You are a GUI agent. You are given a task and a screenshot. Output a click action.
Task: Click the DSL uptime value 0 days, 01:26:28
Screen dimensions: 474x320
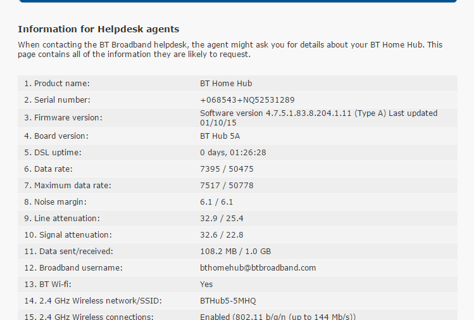[233, 152]
